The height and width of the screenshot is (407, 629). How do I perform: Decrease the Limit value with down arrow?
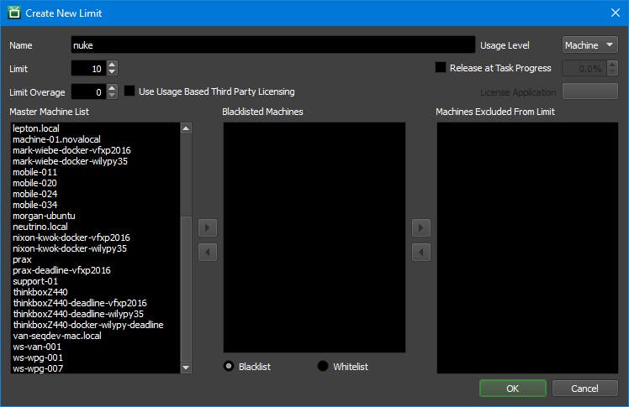click(113, 71)
